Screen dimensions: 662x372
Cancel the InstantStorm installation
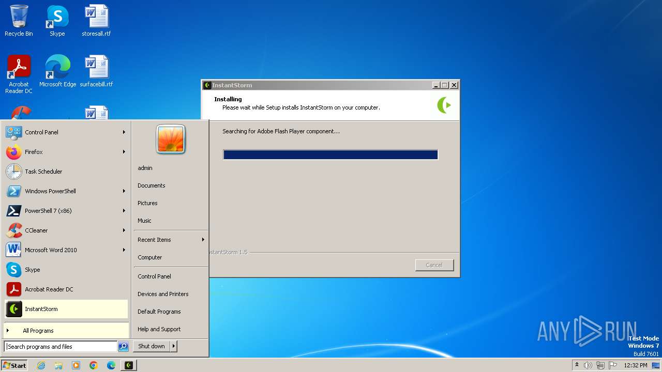(x=434, y=265)
